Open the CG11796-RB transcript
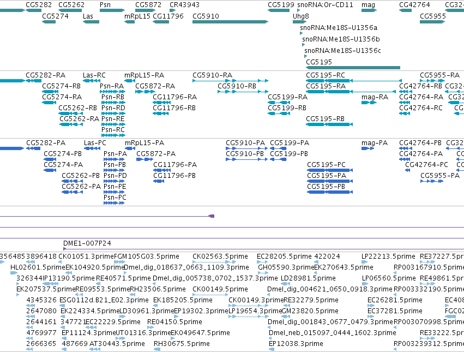Screen dimensions: 464x352 click(x=161, y=114)
